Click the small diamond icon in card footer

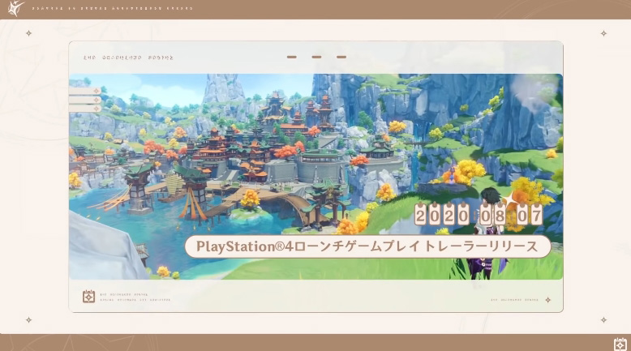[547, 300]
